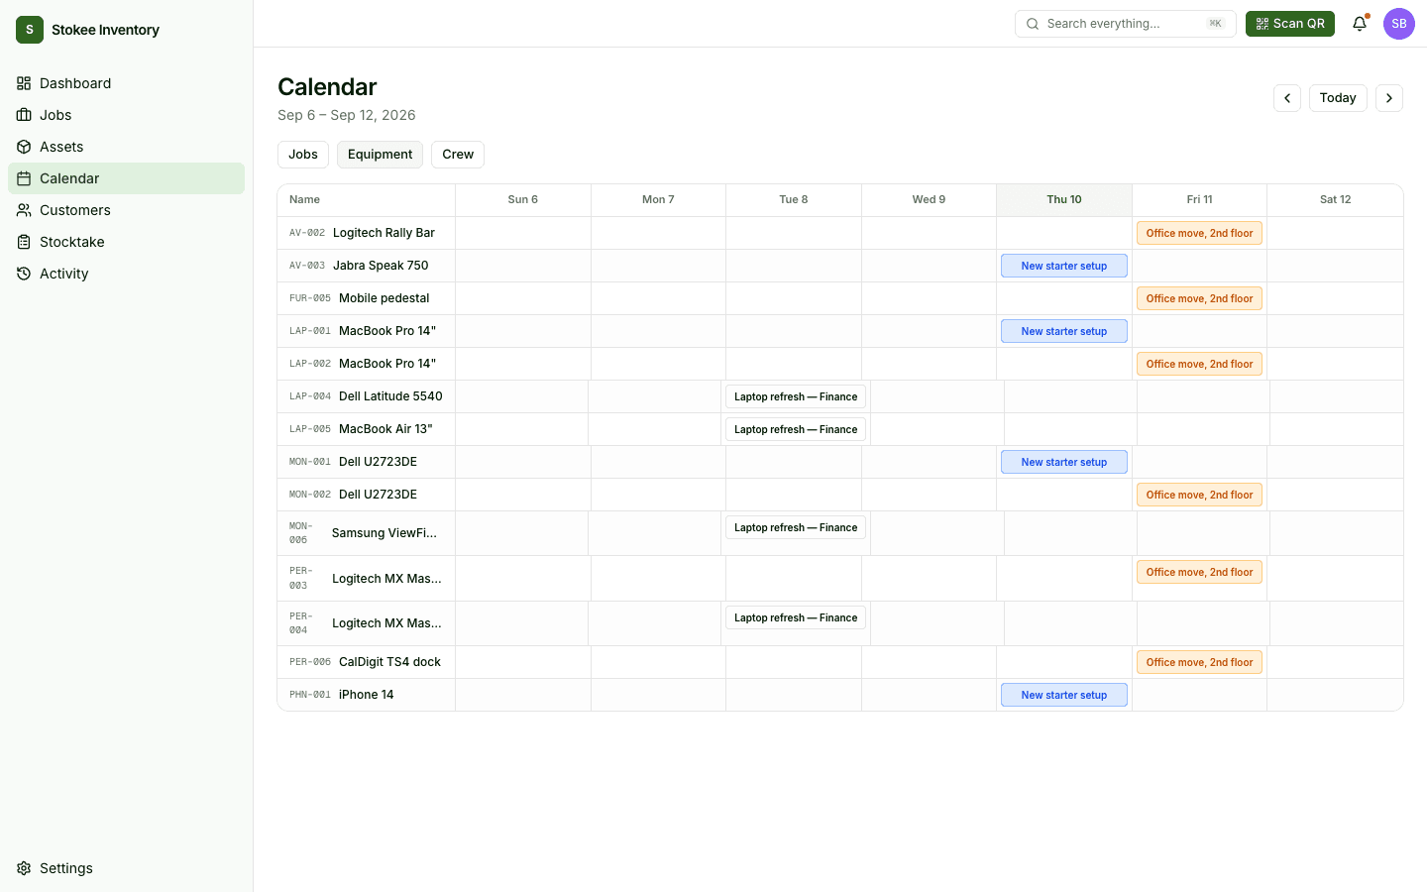Viewport: 1427px width, 892px height.
Task: Open the SB user avatar menu
Action: point(1399,24)
